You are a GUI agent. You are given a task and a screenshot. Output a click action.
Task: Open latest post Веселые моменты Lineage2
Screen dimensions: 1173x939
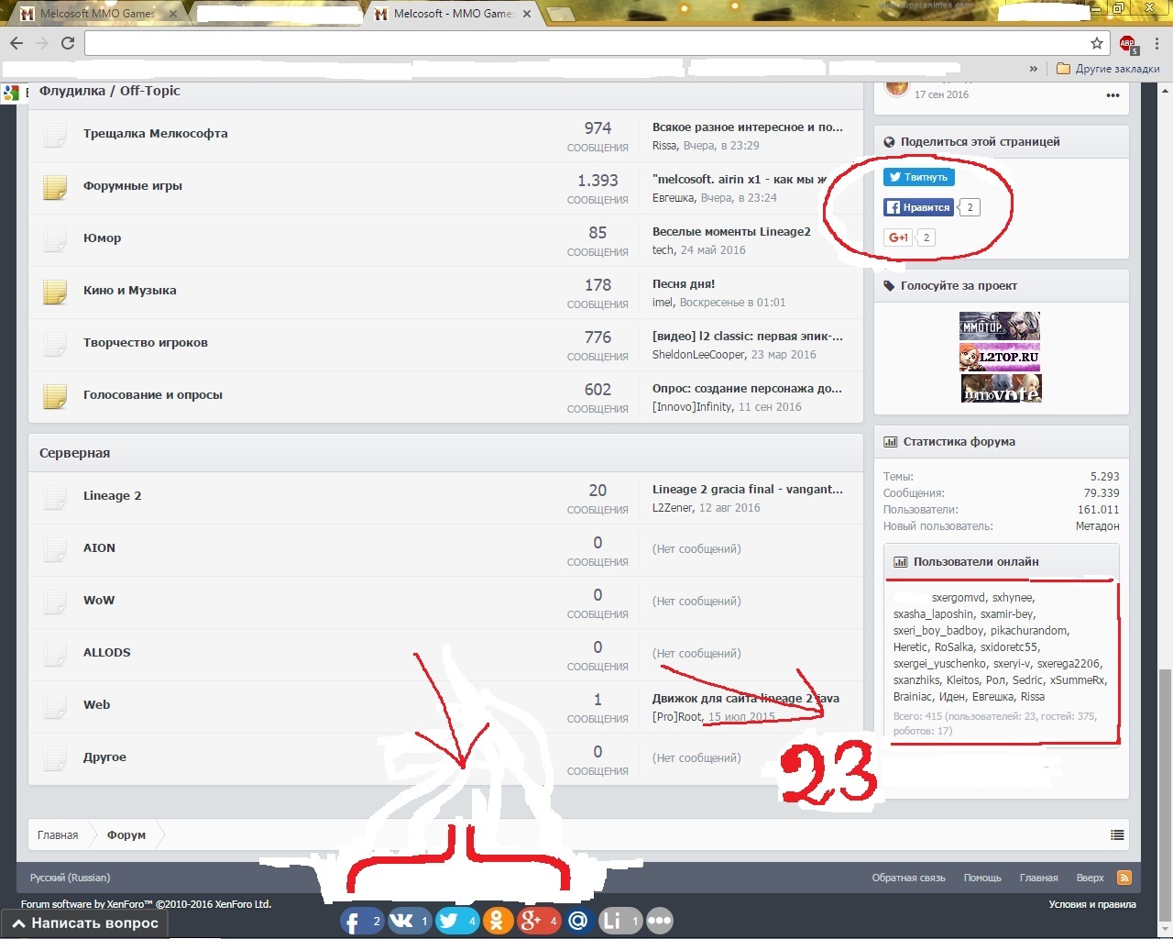(x=731, y=232)
